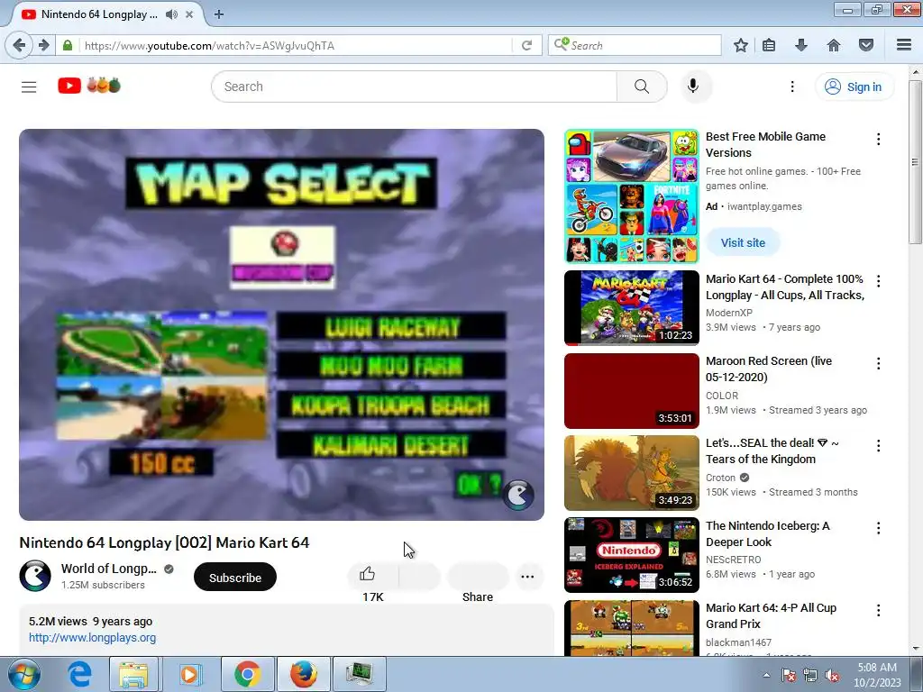Reload the current page
923x692 pixels.
click(x=526, y=45)
